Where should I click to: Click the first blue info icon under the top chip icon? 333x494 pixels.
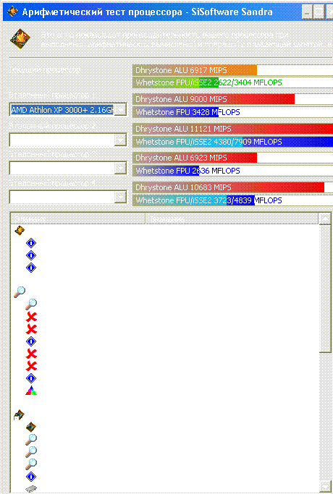[31, 243]
